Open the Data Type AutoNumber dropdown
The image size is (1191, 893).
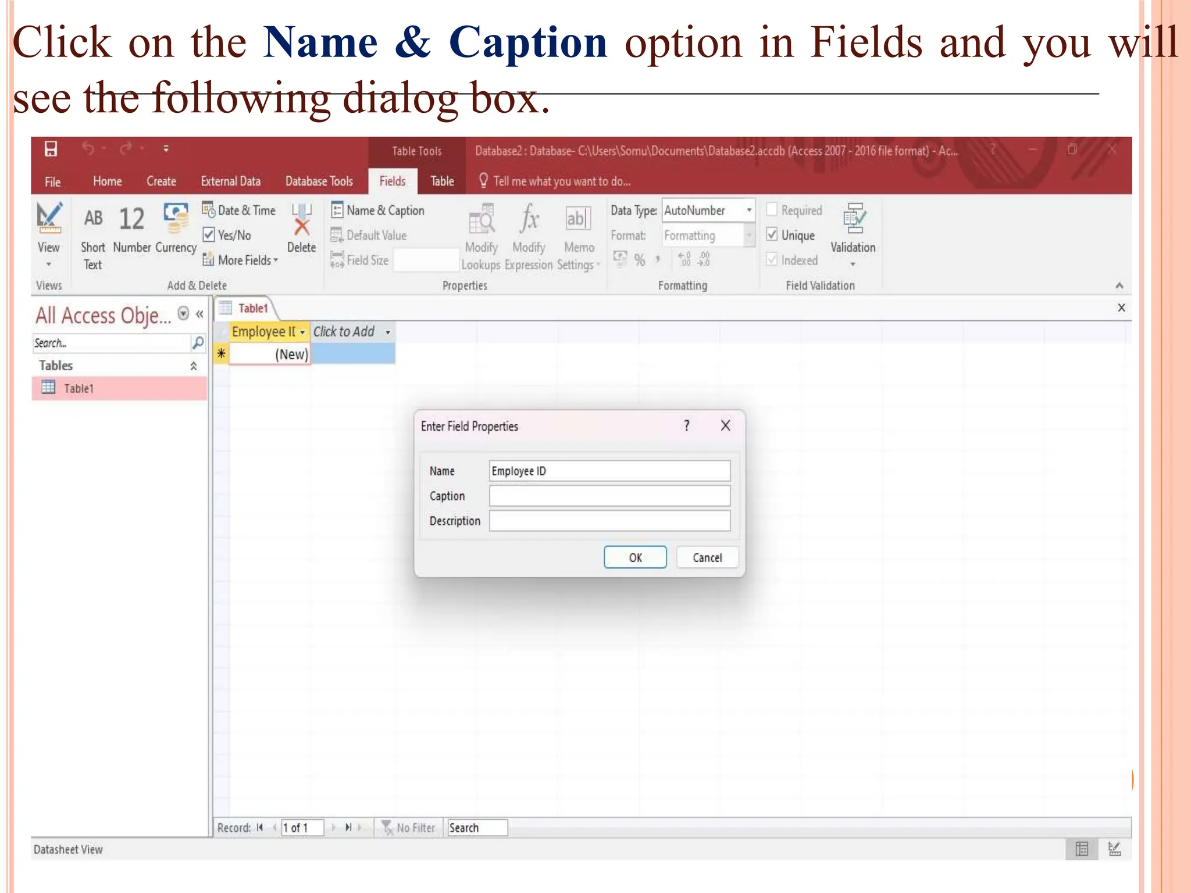tap(749, 210)
